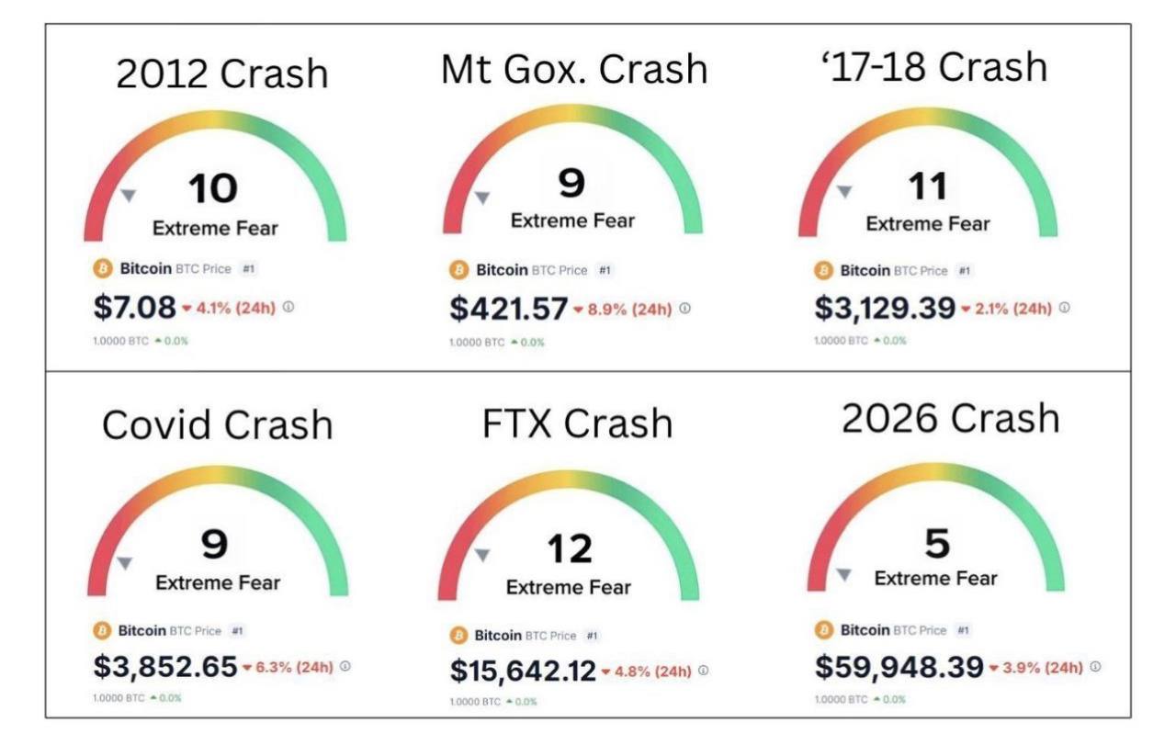Click the Bitcoin logo in the 2012 Crash panel
The image size is (1176, 734).
tap(103, 268)
